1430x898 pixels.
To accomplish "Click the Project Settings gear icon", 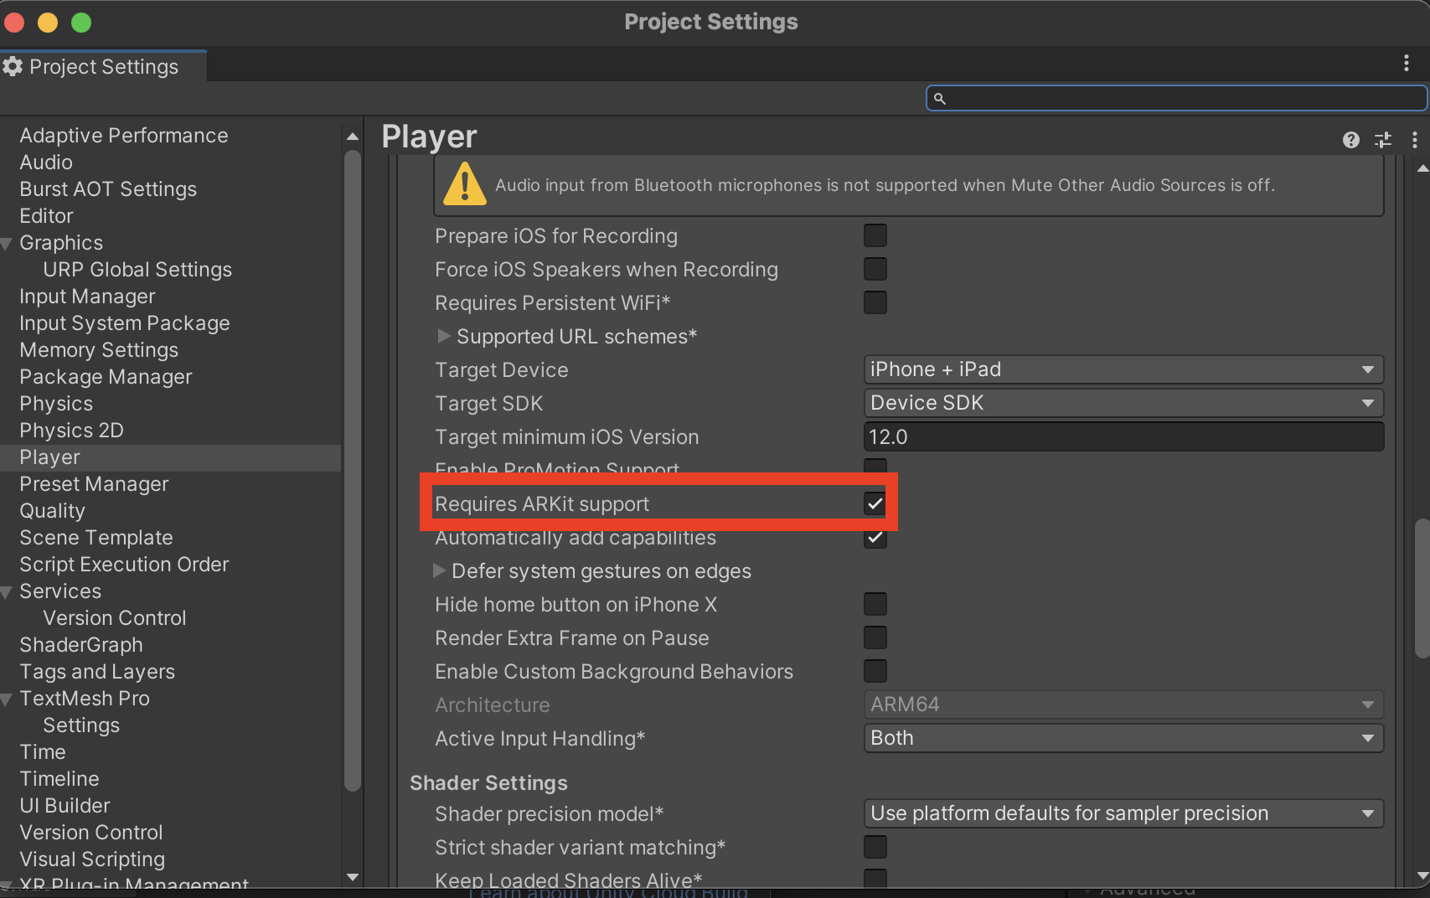I will click(13, 66).
